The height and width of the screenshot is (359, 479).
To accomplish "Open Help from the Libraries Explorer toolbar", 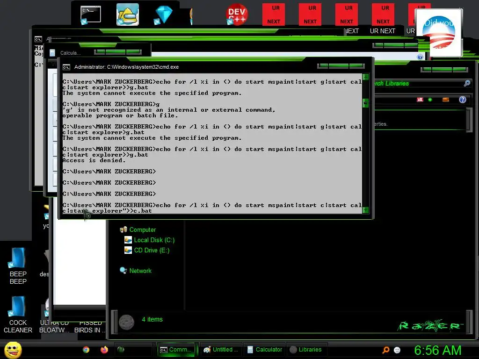I will (463, 100).
